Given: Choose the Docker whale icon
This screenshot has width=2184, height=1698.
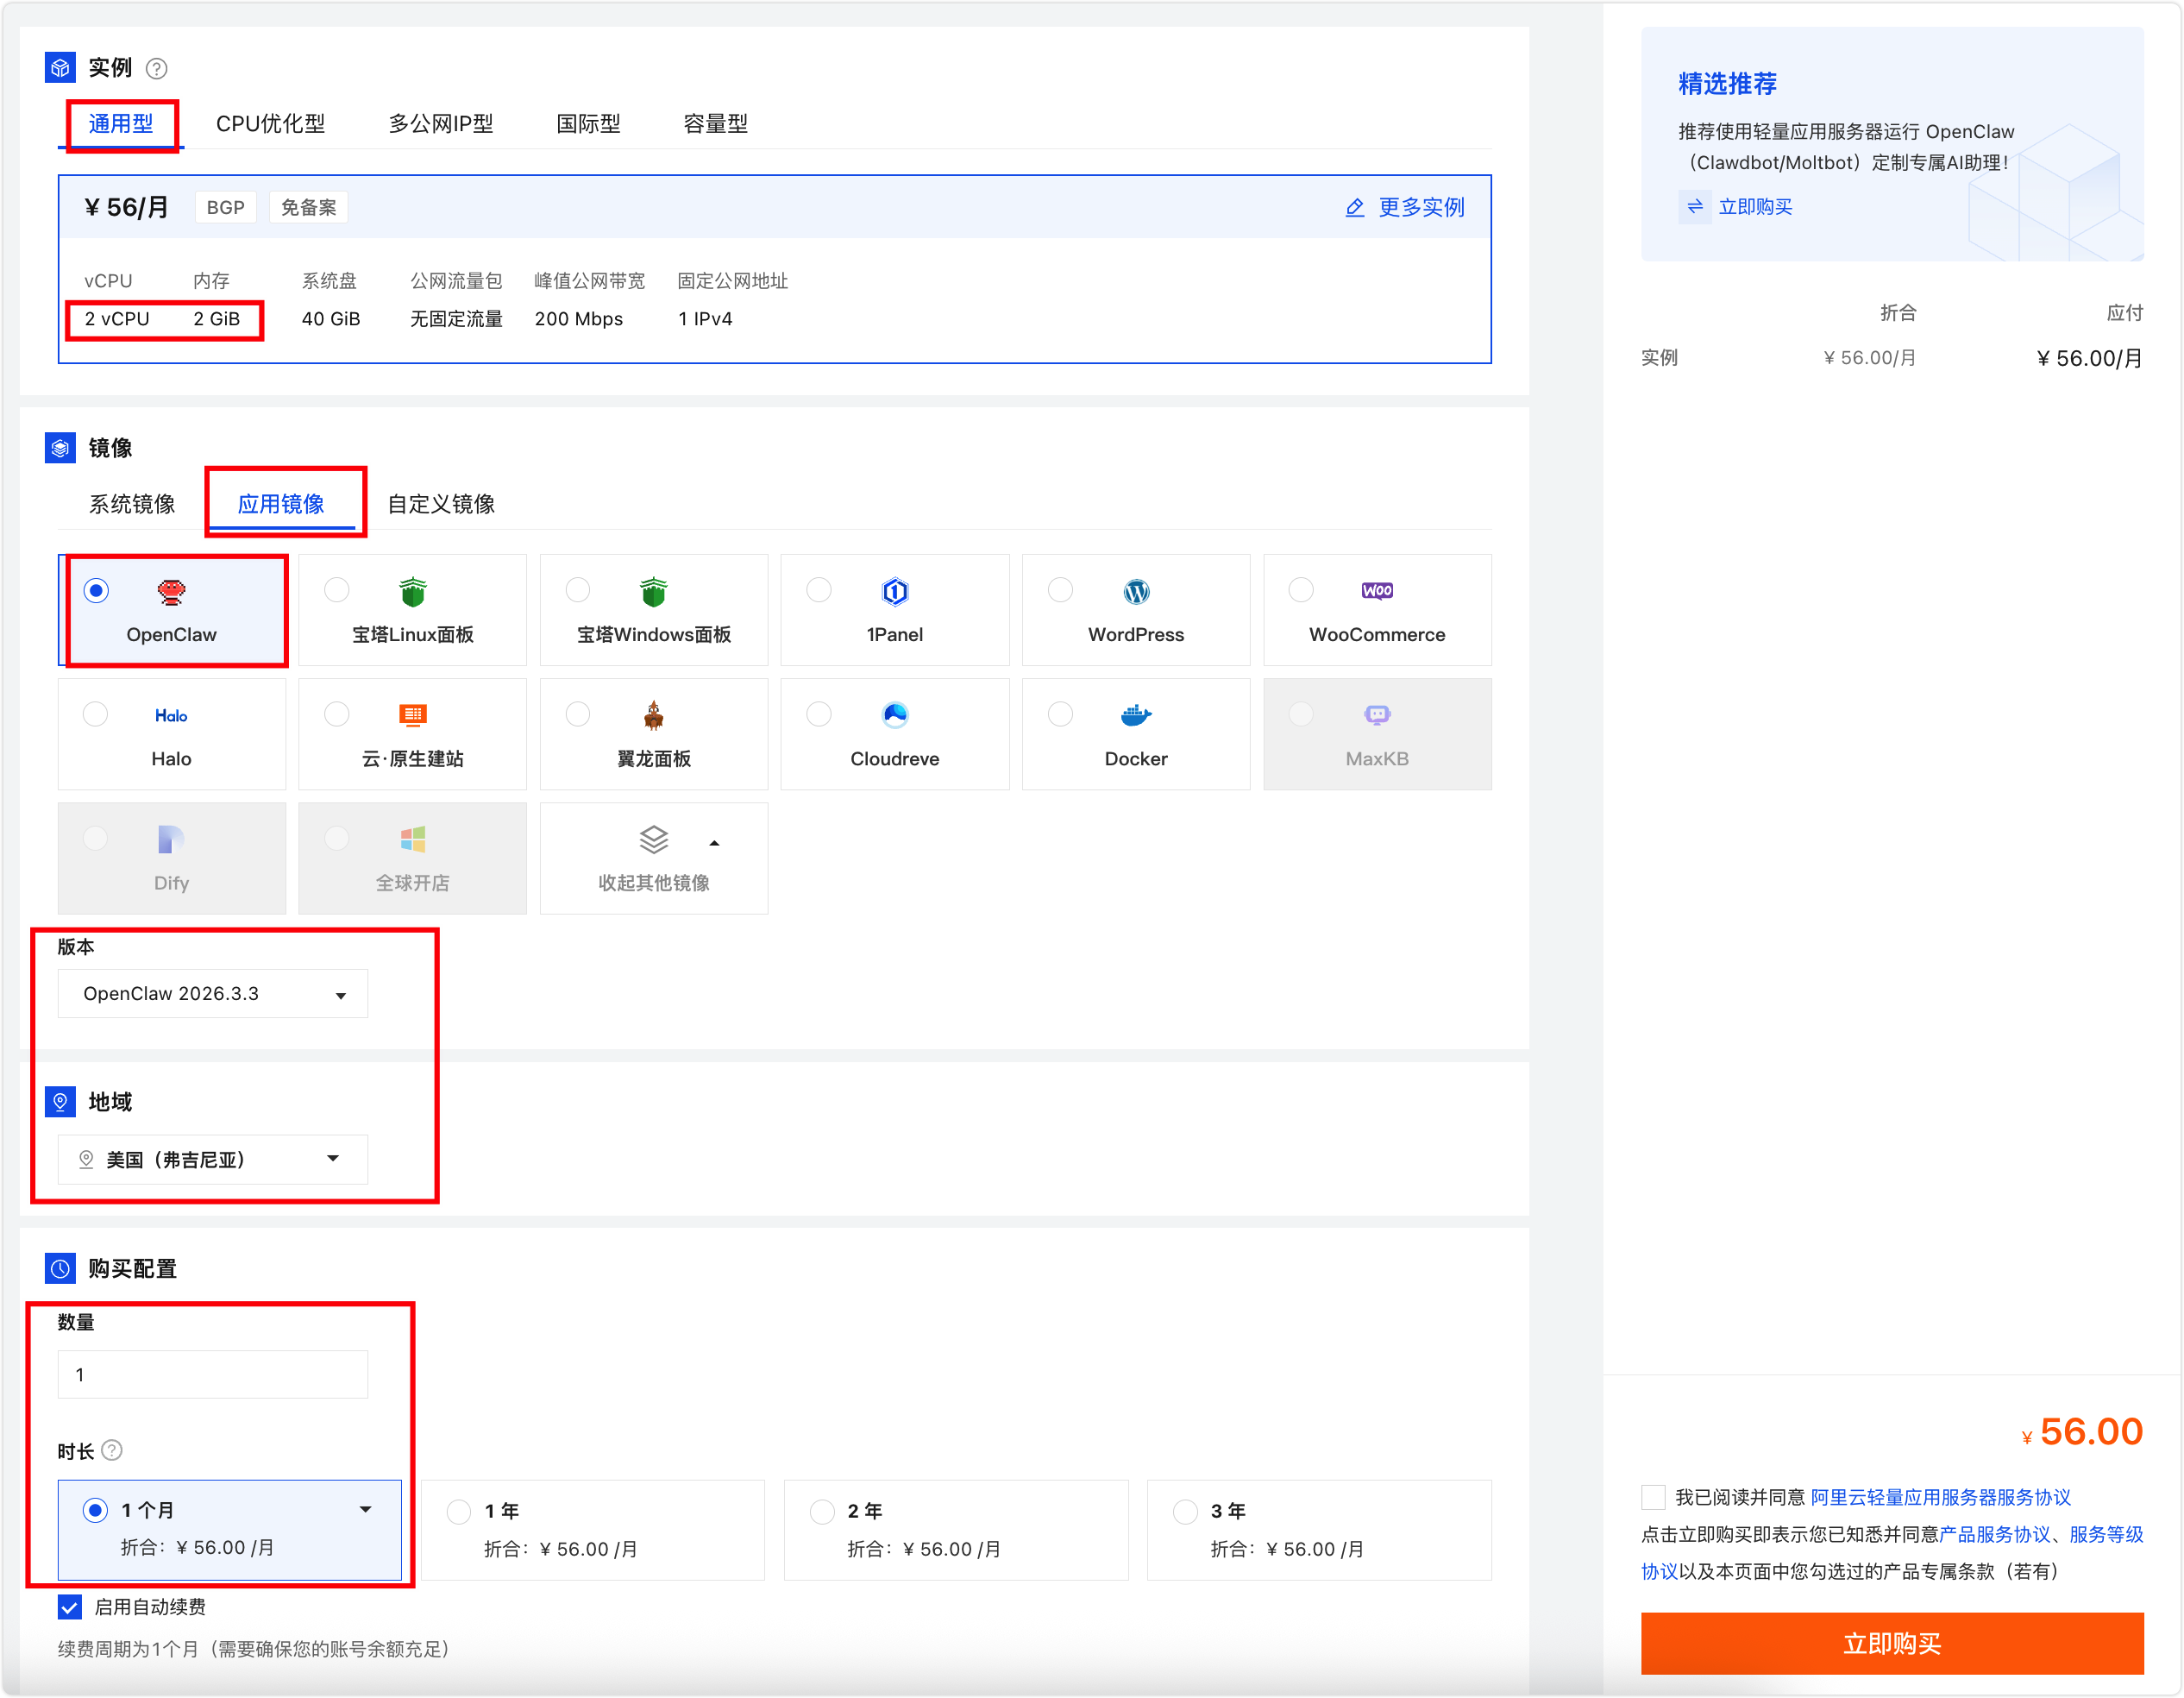Looking at the screenshot, I should (1135, 715).
